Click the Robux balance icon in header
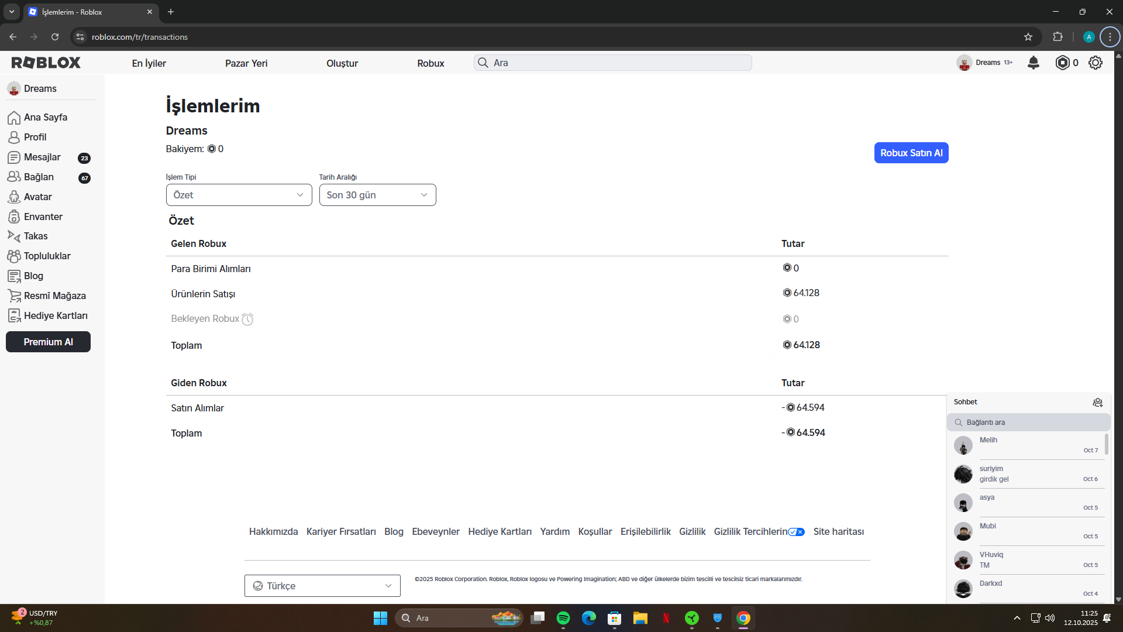The width and height of the screenshot is (1123, 632). 1062,63
